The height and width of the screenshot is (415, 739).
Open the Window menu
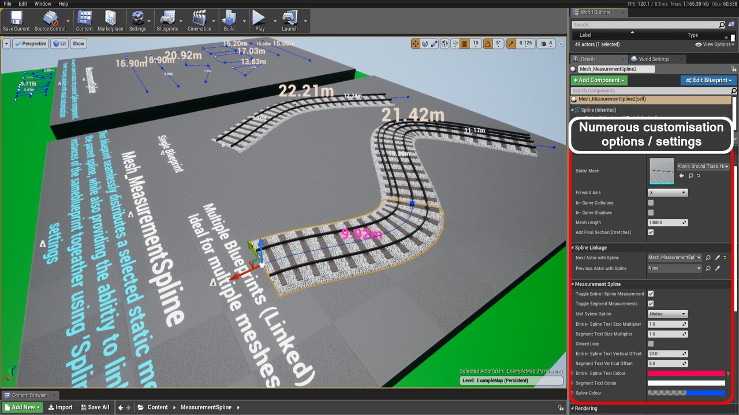coord(43,4)
